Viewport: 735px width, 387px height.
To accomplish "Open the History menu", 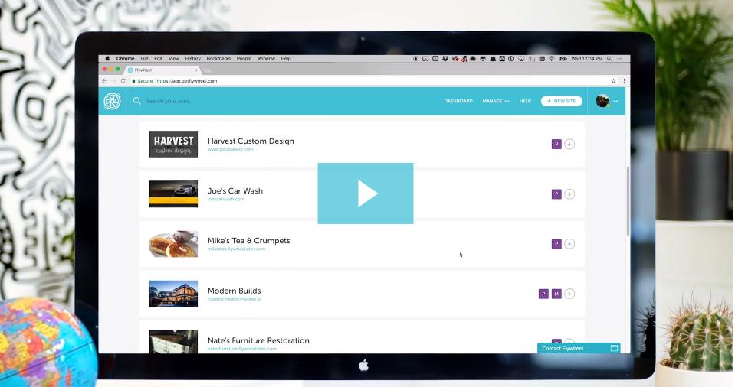I will click(192, 58).
